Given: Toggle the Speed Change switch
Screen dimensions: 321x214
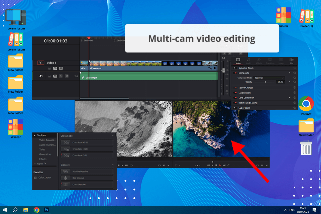Looking at the screenshot, I should [235, 88].
